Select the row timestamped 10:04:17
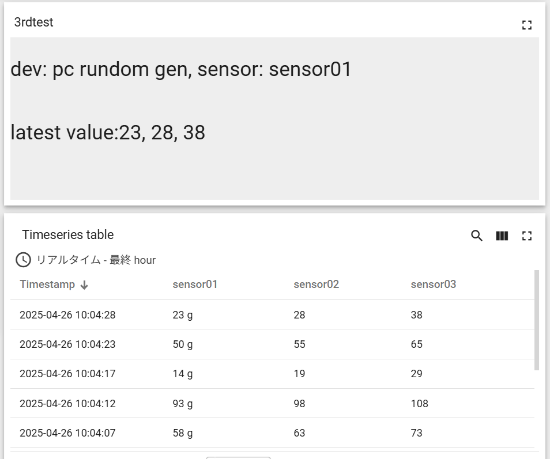The width and height of the screenshot is (550, 459). pos(272,374)
